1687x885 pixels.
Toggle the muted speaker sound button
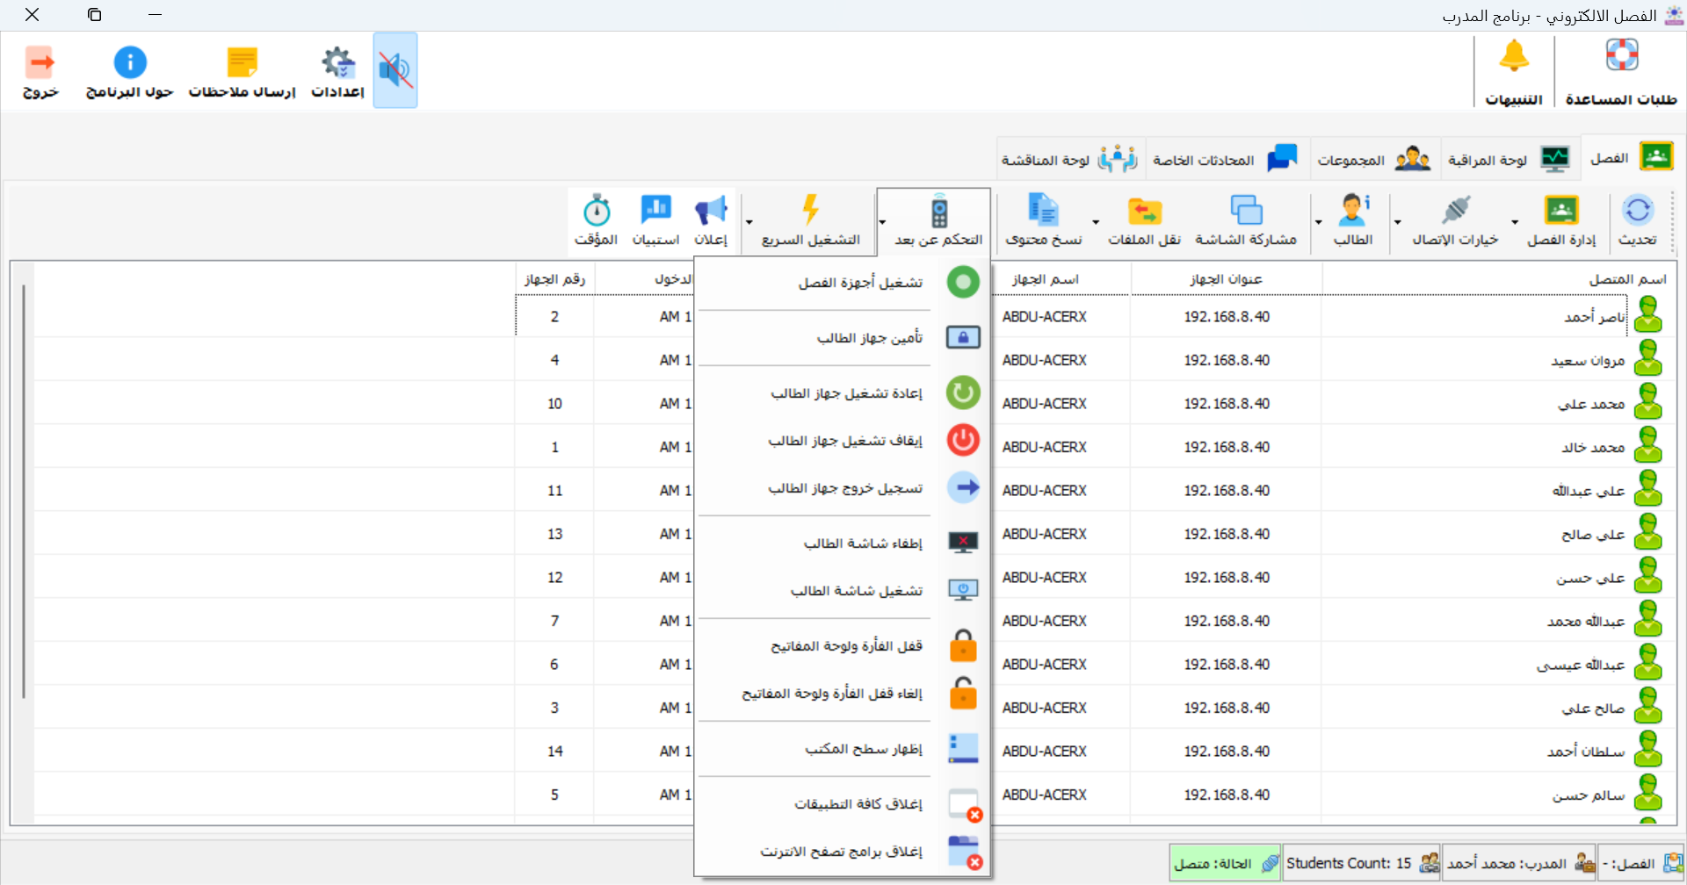(x=395, y=70)
